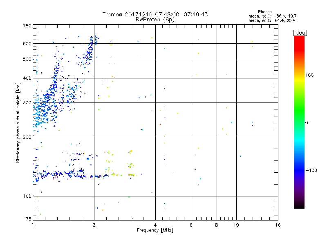This screenshot has width=327, height=245.
Task: Click the colorbar label "-100"
Action: [311, 170]
